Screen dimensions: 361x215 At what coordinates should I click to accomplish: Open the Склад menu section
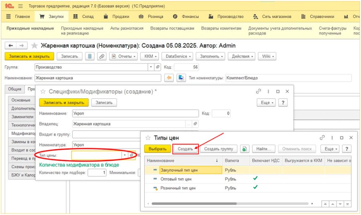pos(83,16)
